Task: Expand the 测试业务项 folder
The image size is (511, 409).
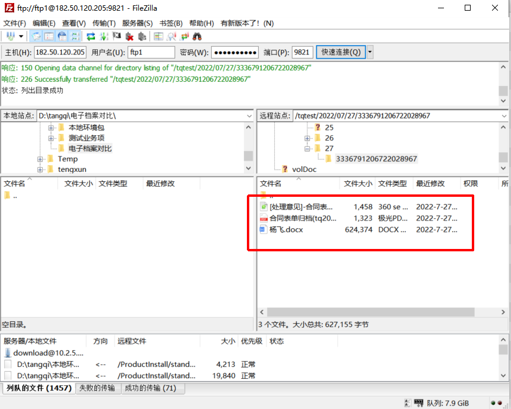Action: 51,138
